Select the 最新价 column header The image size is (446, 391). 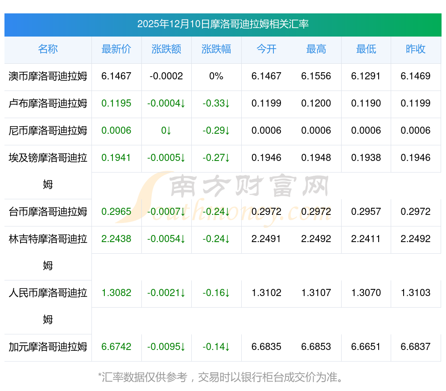116,49
